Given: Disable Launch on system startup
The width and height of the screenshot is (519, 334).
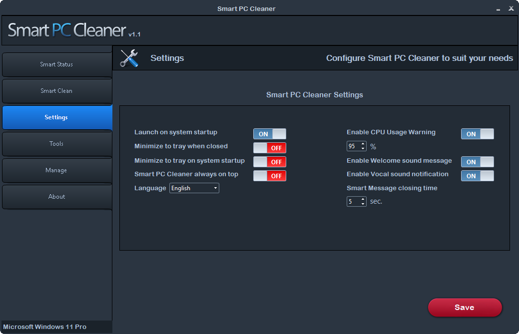Looking at the screenshot, I should point(270,134).
